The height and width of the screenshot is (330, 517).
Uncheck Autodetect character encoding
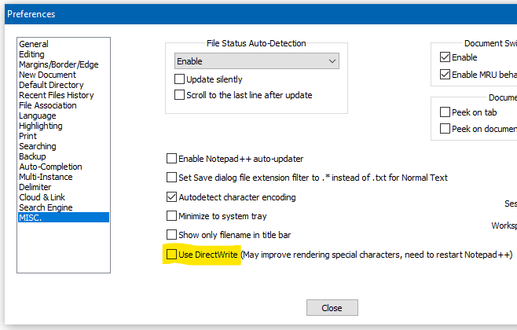tap(171, 197)
